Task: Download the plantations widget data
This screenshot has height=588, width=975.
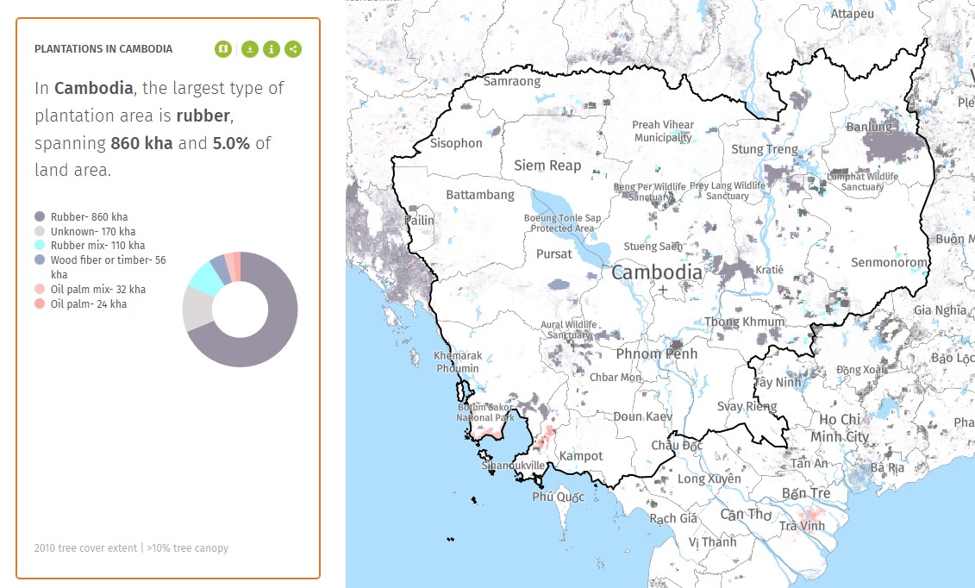Action: [249, 49]
